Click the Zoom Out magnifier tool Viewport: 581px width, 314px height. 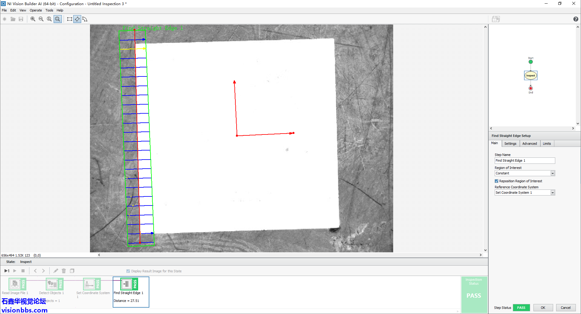41,19
